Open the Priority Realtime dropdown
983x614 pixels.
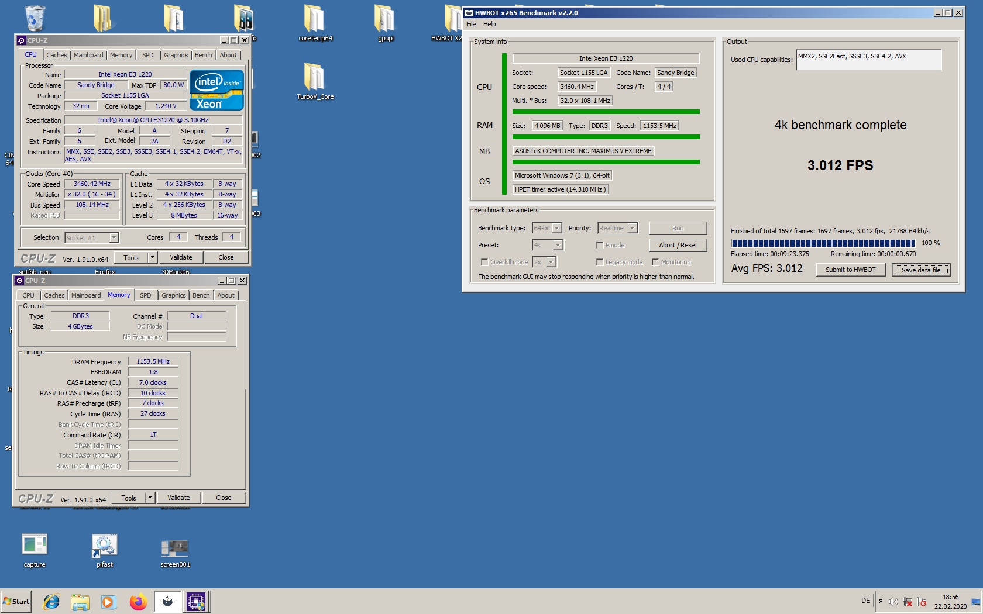click(x=632, y=228)
